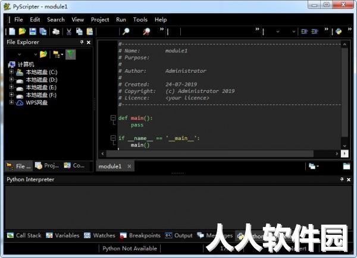357x258 pixels.
Task: Open the Variables tab
Action: (62, 235)
